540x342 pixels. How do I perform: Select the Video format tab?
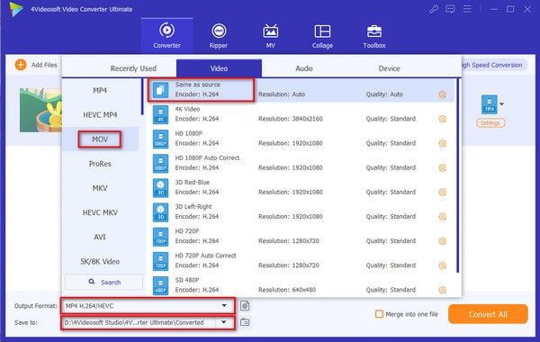pos(219,68)
